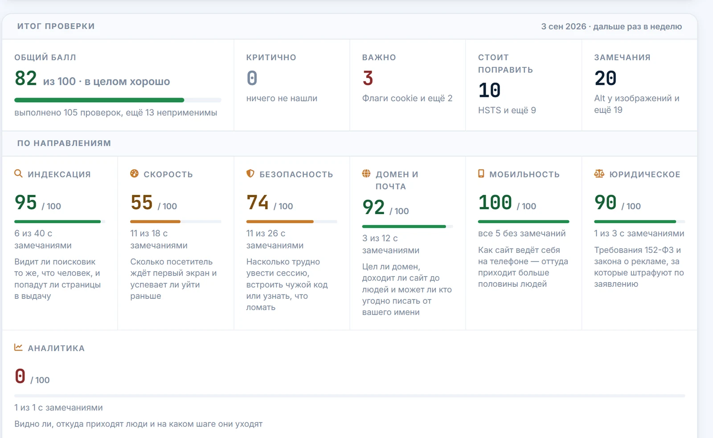Click the text '11 из 18 с замечаниями'
Viewport: 713px width, 438px height.
pos(159,239)
